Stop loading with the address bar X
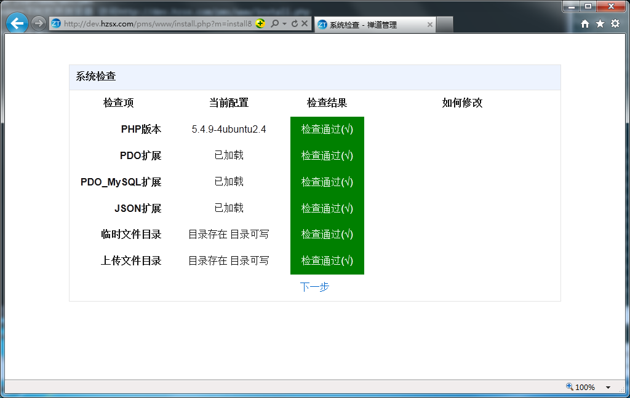630x398 pixels. pos(305,24)
